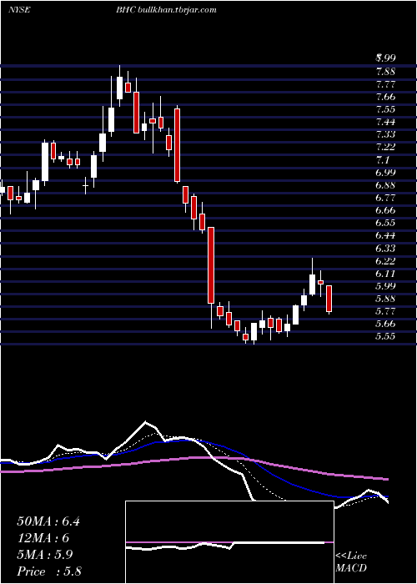Click the 7.55 price axis label
The image size is (417, 584).
(385, 108)
